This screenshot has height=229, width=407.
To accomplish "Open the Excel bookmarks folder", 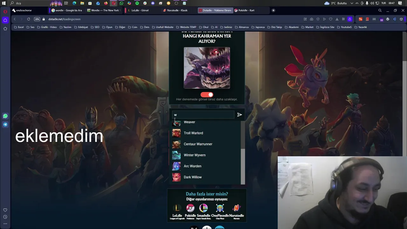I will [x=19, y=27].
